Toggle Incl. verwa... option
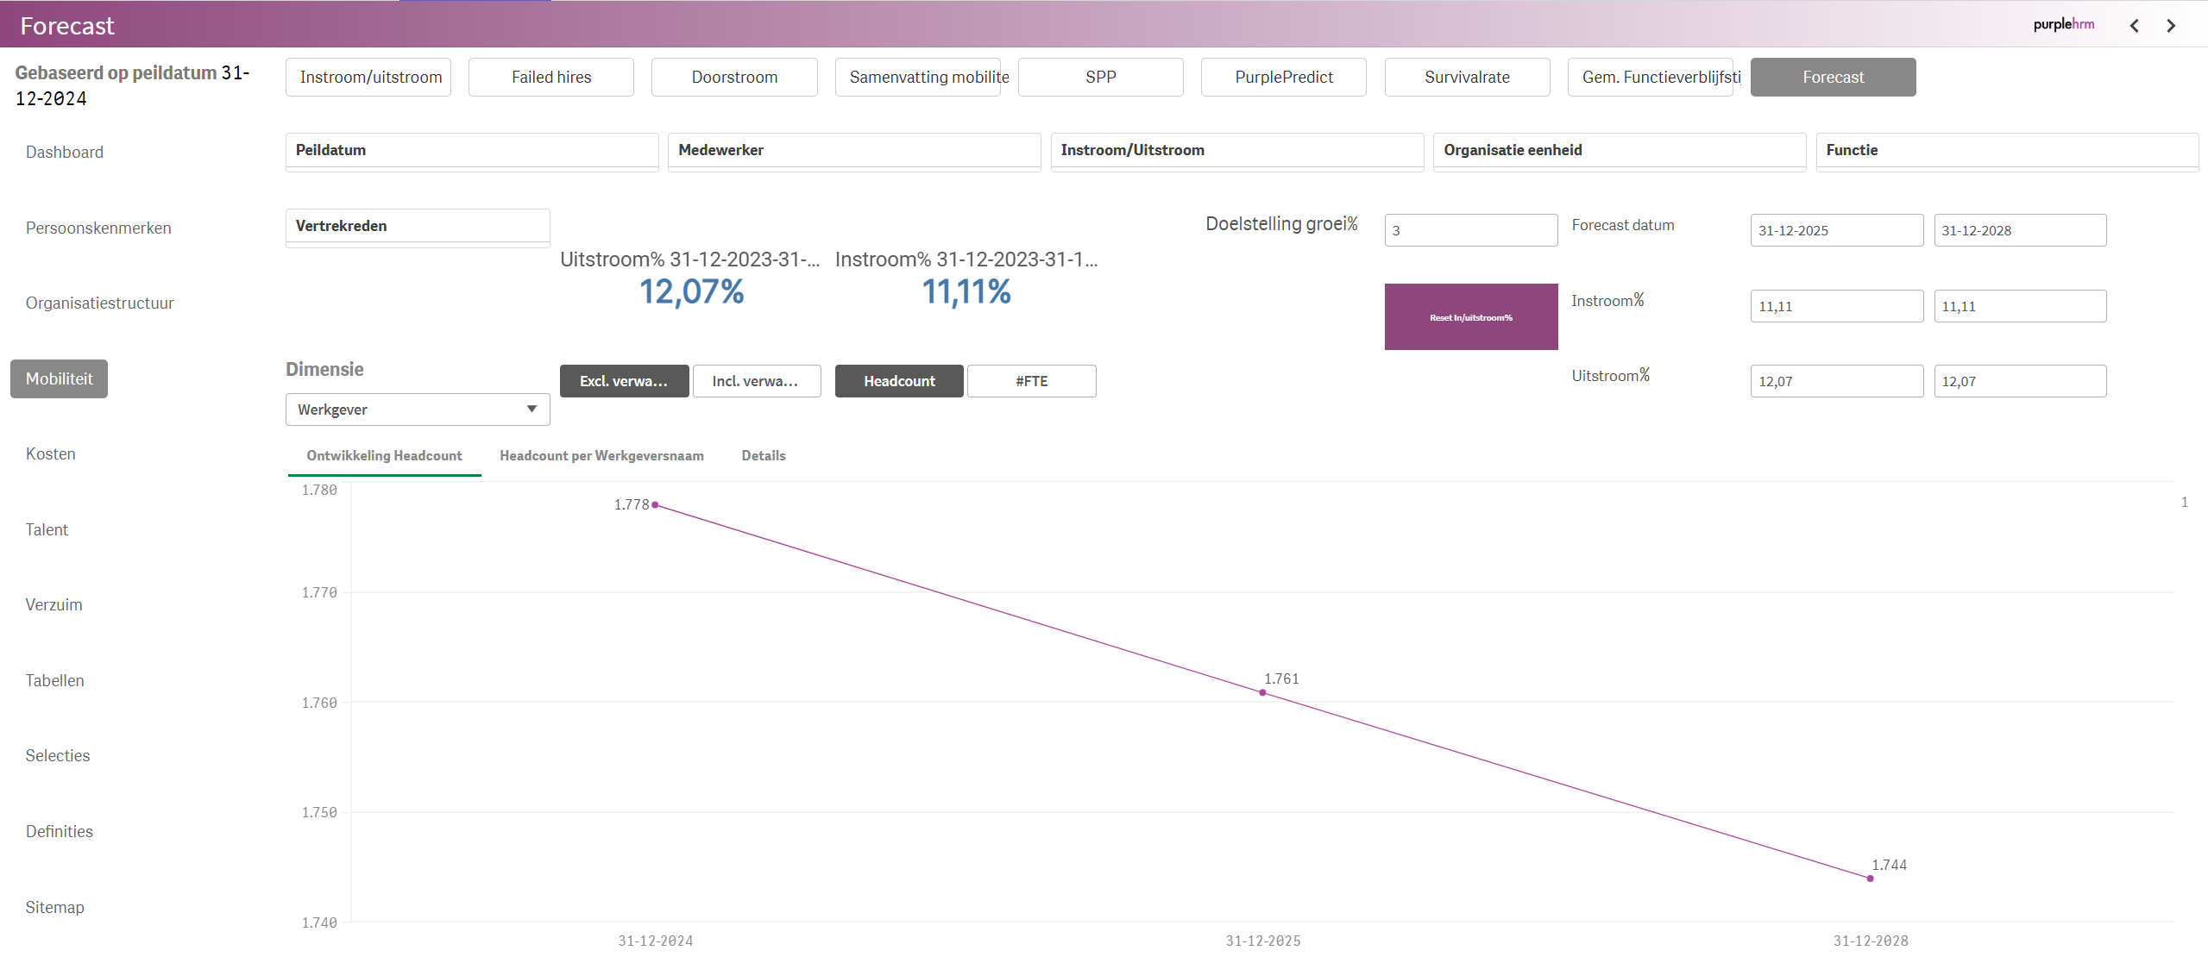The width and height of the screenshot is (2208, 963). 756,381
